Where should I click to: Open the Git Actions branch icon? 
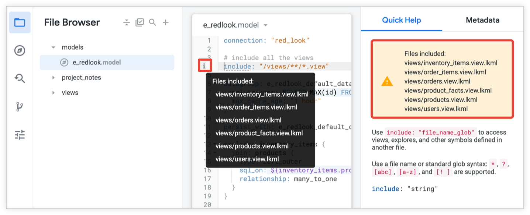[x=20, y=107]
